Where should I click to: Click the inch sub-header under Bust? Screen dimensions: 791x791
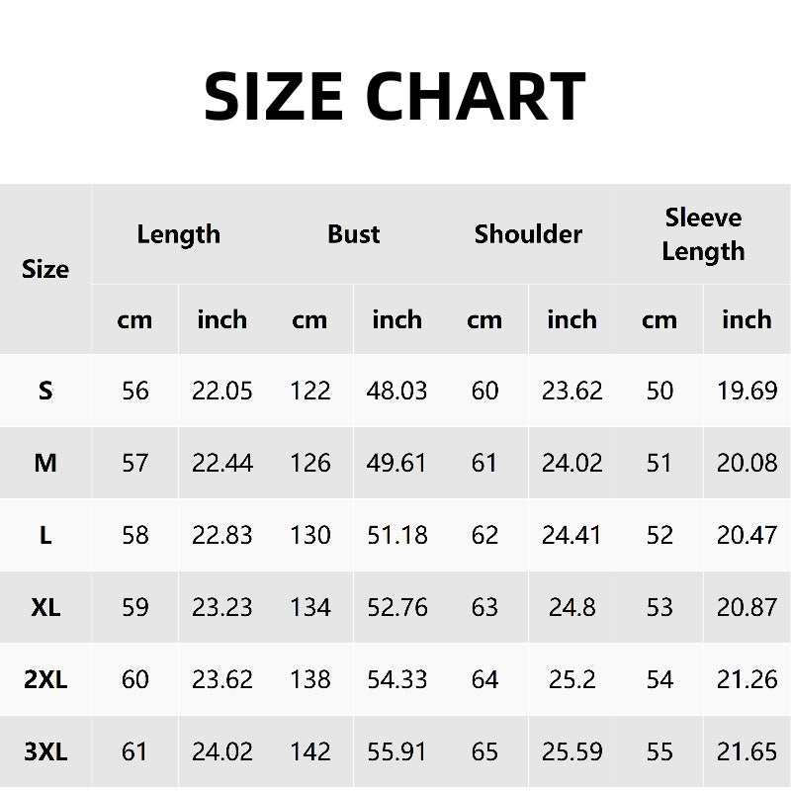click(396, 319)
